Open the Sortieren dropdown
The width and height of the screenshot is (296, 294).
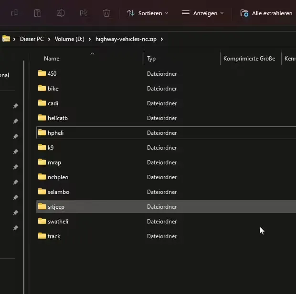[148, 13]
